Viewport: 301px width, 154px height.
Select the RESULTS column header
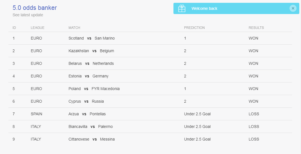[256, 28]
